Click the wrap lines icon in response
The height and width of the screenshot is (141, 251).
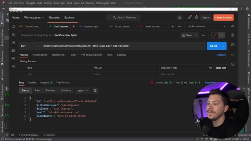click(x=95, y=90)
